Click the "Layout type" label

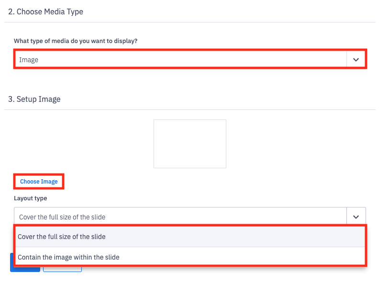click(31, 198)
